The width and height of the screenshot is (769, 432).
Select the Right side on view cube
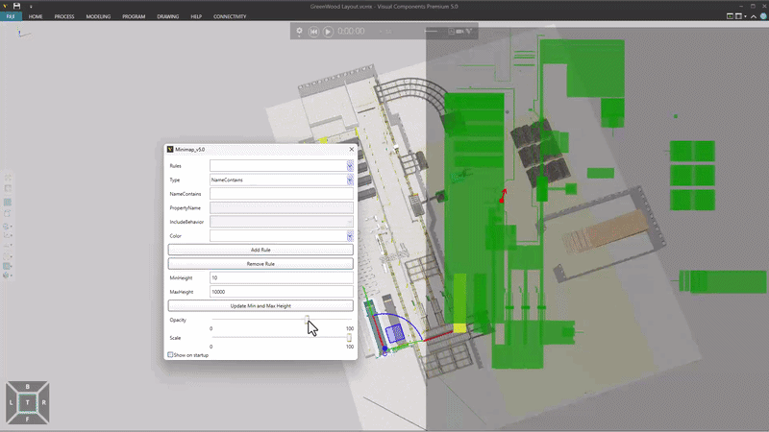tap(41, 402)
